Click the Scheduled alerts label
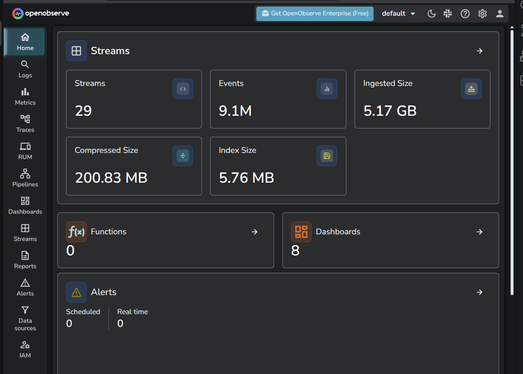The height and width of the screenshot is (374, 523). point(83,312)
